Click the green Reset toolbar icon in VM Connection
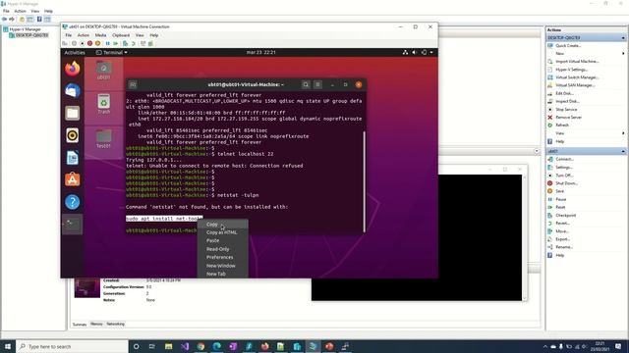629x353 pixels. click(116, 43)
